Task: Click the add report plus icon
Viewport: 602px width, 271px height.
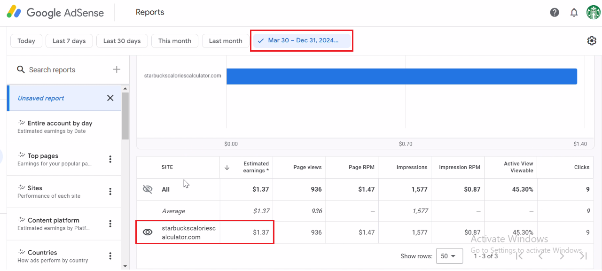Action: click(x=117, y=70)
